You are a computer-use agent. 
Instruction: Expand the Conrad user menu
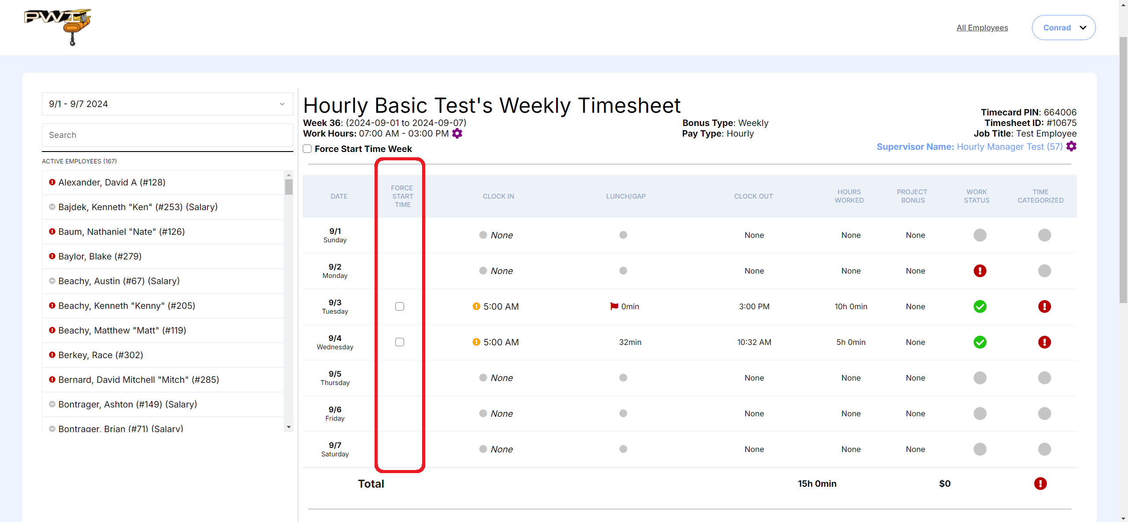[1063, 28]
